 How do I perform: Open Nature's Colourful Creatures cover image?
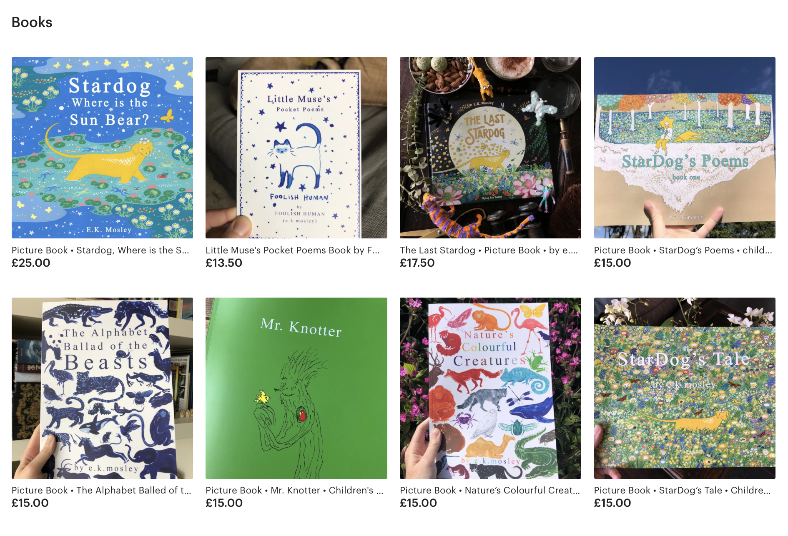[x=490, y=388]
